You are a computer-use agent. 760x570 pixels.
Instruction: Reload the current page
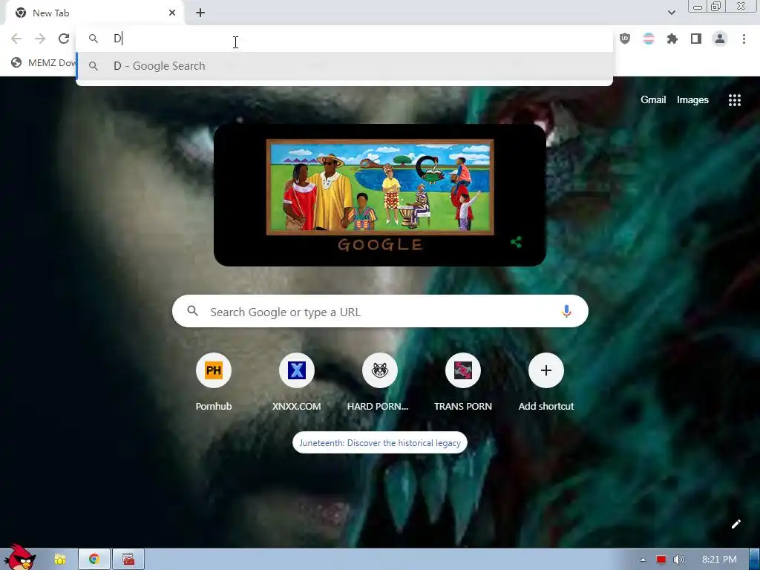64,39
